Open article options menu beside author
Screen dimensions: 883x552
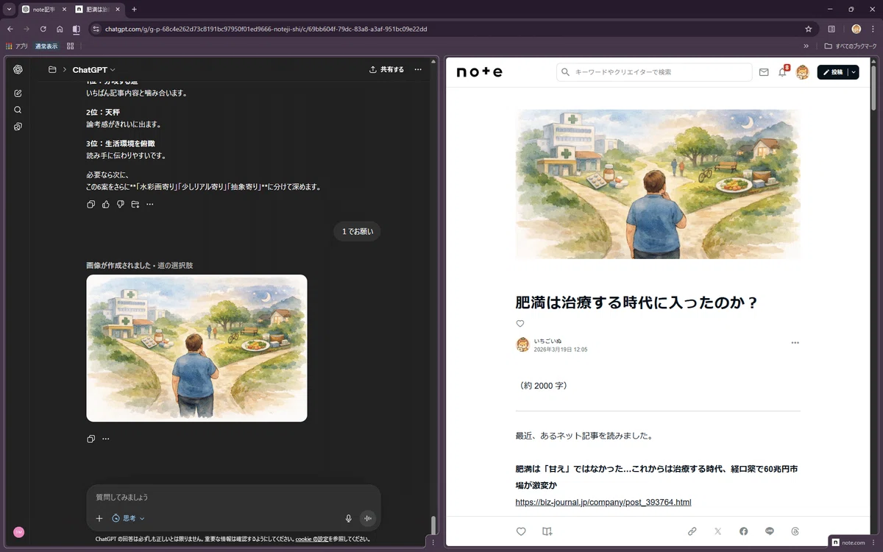[795, 343]
